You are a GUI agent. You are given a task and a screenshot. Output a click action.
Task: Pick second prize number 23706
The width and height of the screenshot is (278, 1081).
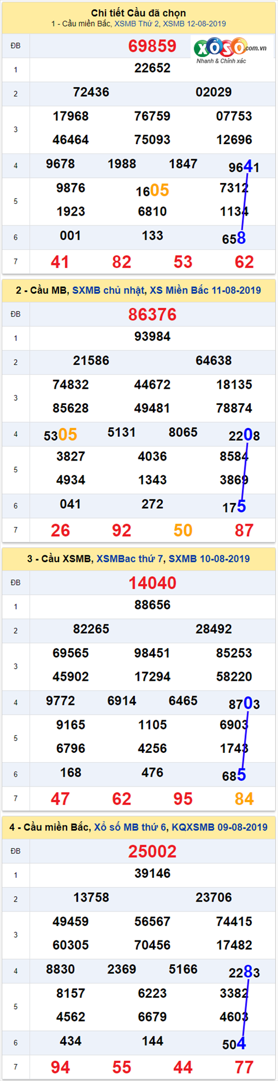coord(214,897)
